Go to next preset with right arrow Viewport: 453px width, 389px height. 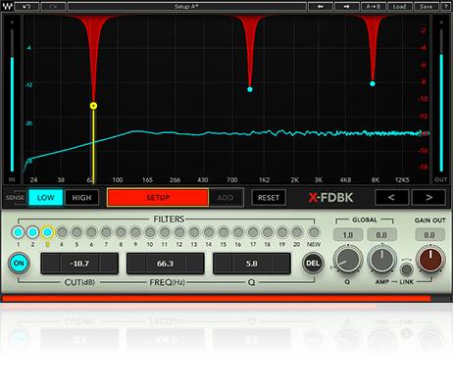tap(346, 6)
